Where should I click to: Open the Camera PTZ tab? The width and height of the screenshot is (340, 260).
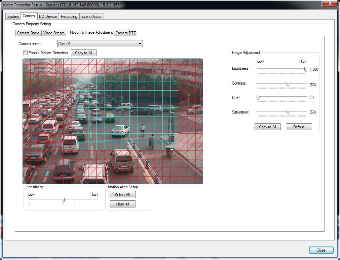(x=126, y=33)
